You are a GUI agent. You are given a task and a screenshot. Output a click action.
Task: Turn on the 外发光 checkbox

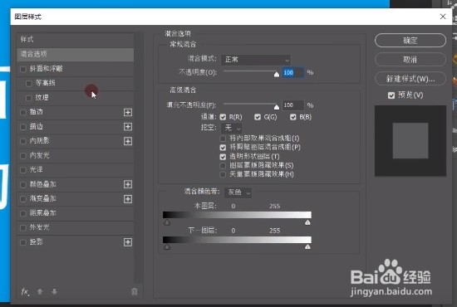point(23,227)
